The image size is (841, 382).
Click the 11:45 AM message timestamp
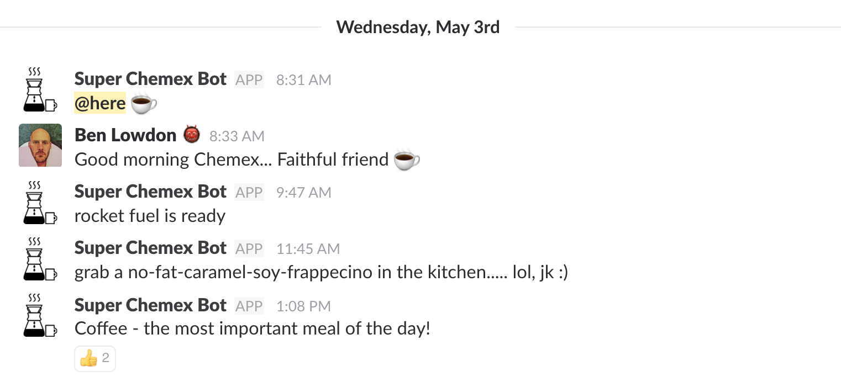[x=308, y=249]
